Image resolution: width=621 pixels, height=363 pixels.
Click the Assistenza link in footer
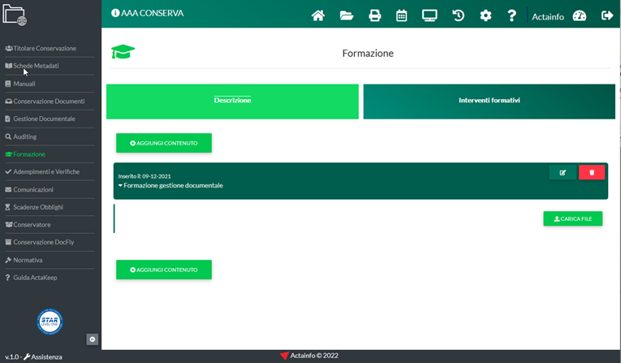[42, 357]
